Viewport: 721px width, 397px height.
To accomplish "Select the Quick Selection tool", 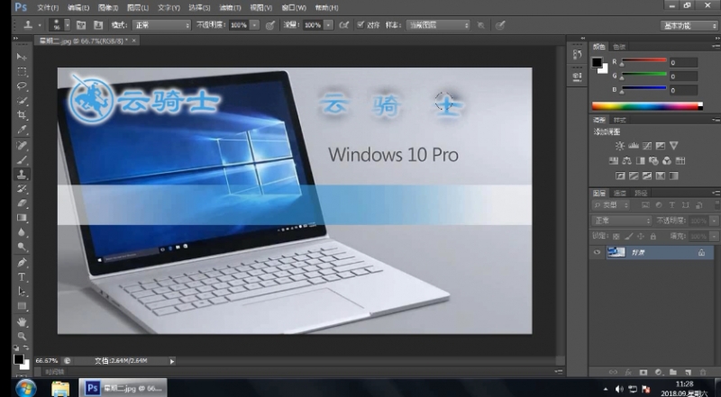I will [x=22, y=101].
